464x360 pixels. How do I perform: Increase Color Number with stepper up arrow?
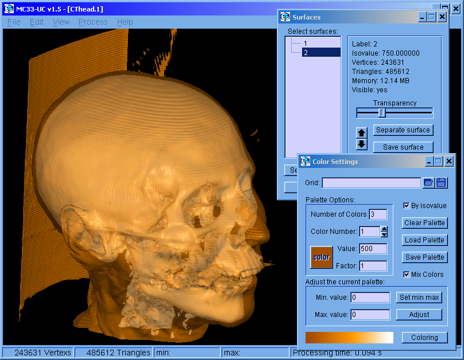tap(384, 229)
